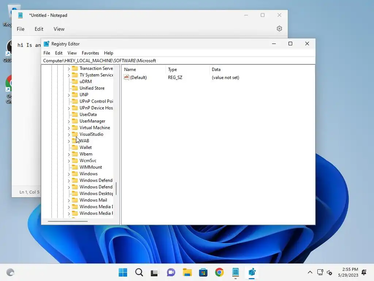The image size is (374, 281).
Task: Select the uDRM folder icon
Action: point(75,82)
